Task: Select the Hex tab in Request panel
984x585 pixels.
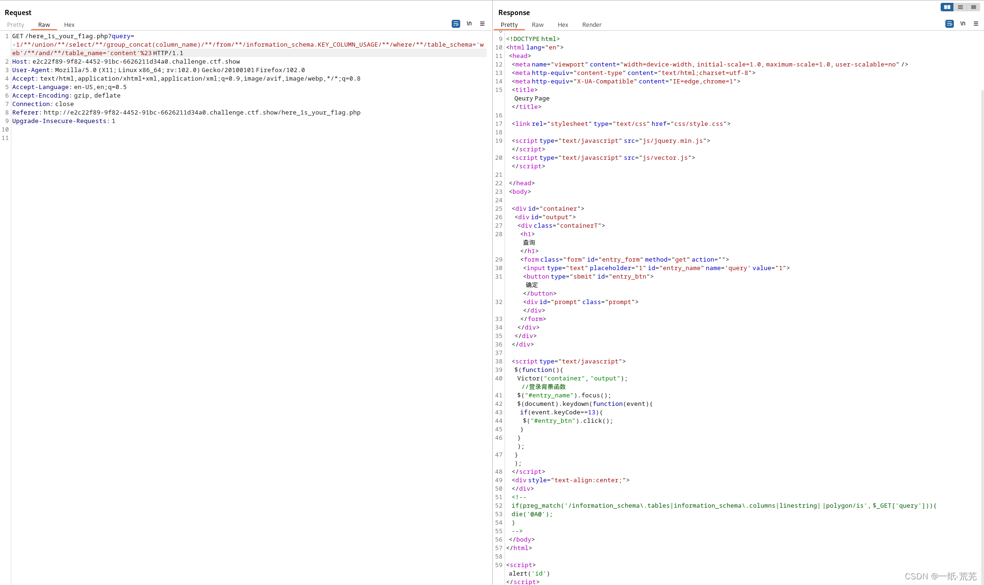Action: coord(69,25)
